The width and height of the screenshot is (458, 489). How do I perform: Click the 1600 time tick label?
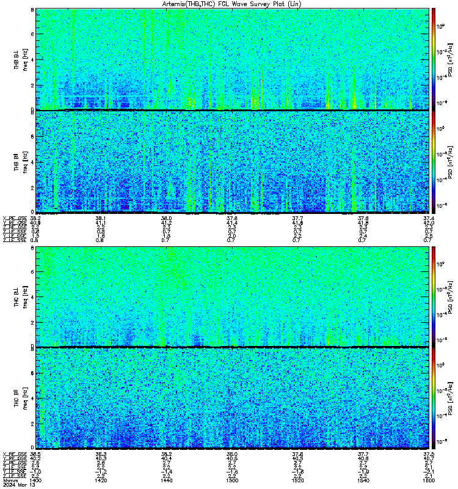click(429, 480)
